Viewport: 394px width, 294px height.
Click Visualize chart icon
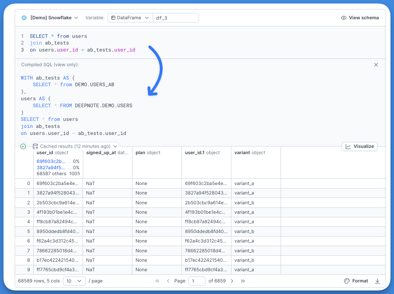pos(348,146)
